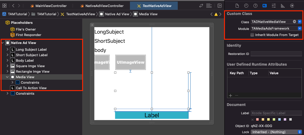The image size is (304, 135).
Task: Choose the yellow label color
Action: (268, 119)
